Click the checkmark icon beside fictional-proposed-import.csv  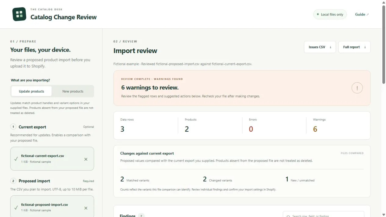(x=16, y=208)
